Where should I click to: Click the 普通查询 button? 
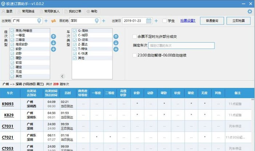[212, 21]
